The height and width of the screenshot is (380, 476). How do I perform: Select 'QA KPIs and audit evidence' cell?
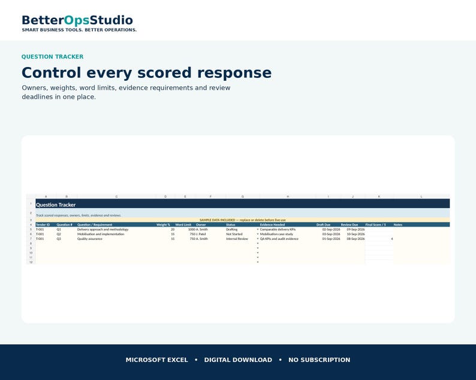(288, 239)
